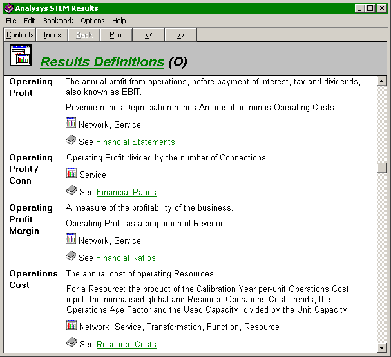Screen dimensions: 391x357
Task: Click text 'Network, Service, Transformation, Function, Resource'
Action: (x=179, y=327)
